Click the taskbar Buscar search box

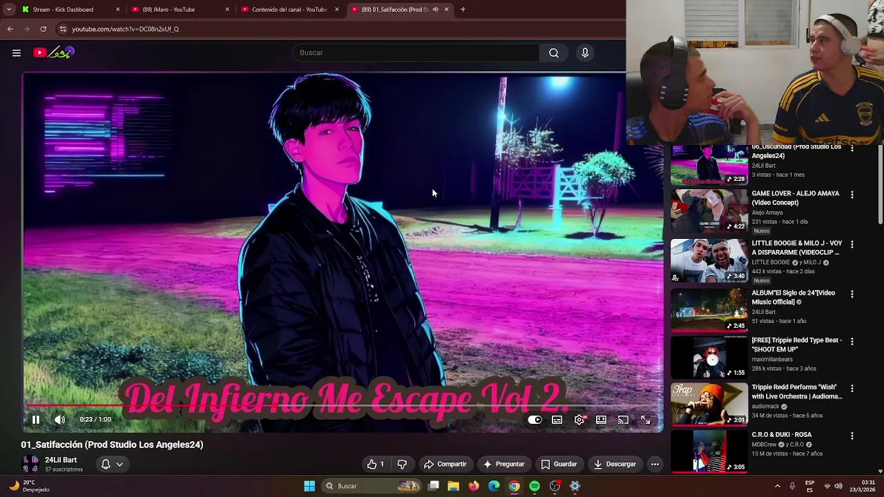coord(373,486)
